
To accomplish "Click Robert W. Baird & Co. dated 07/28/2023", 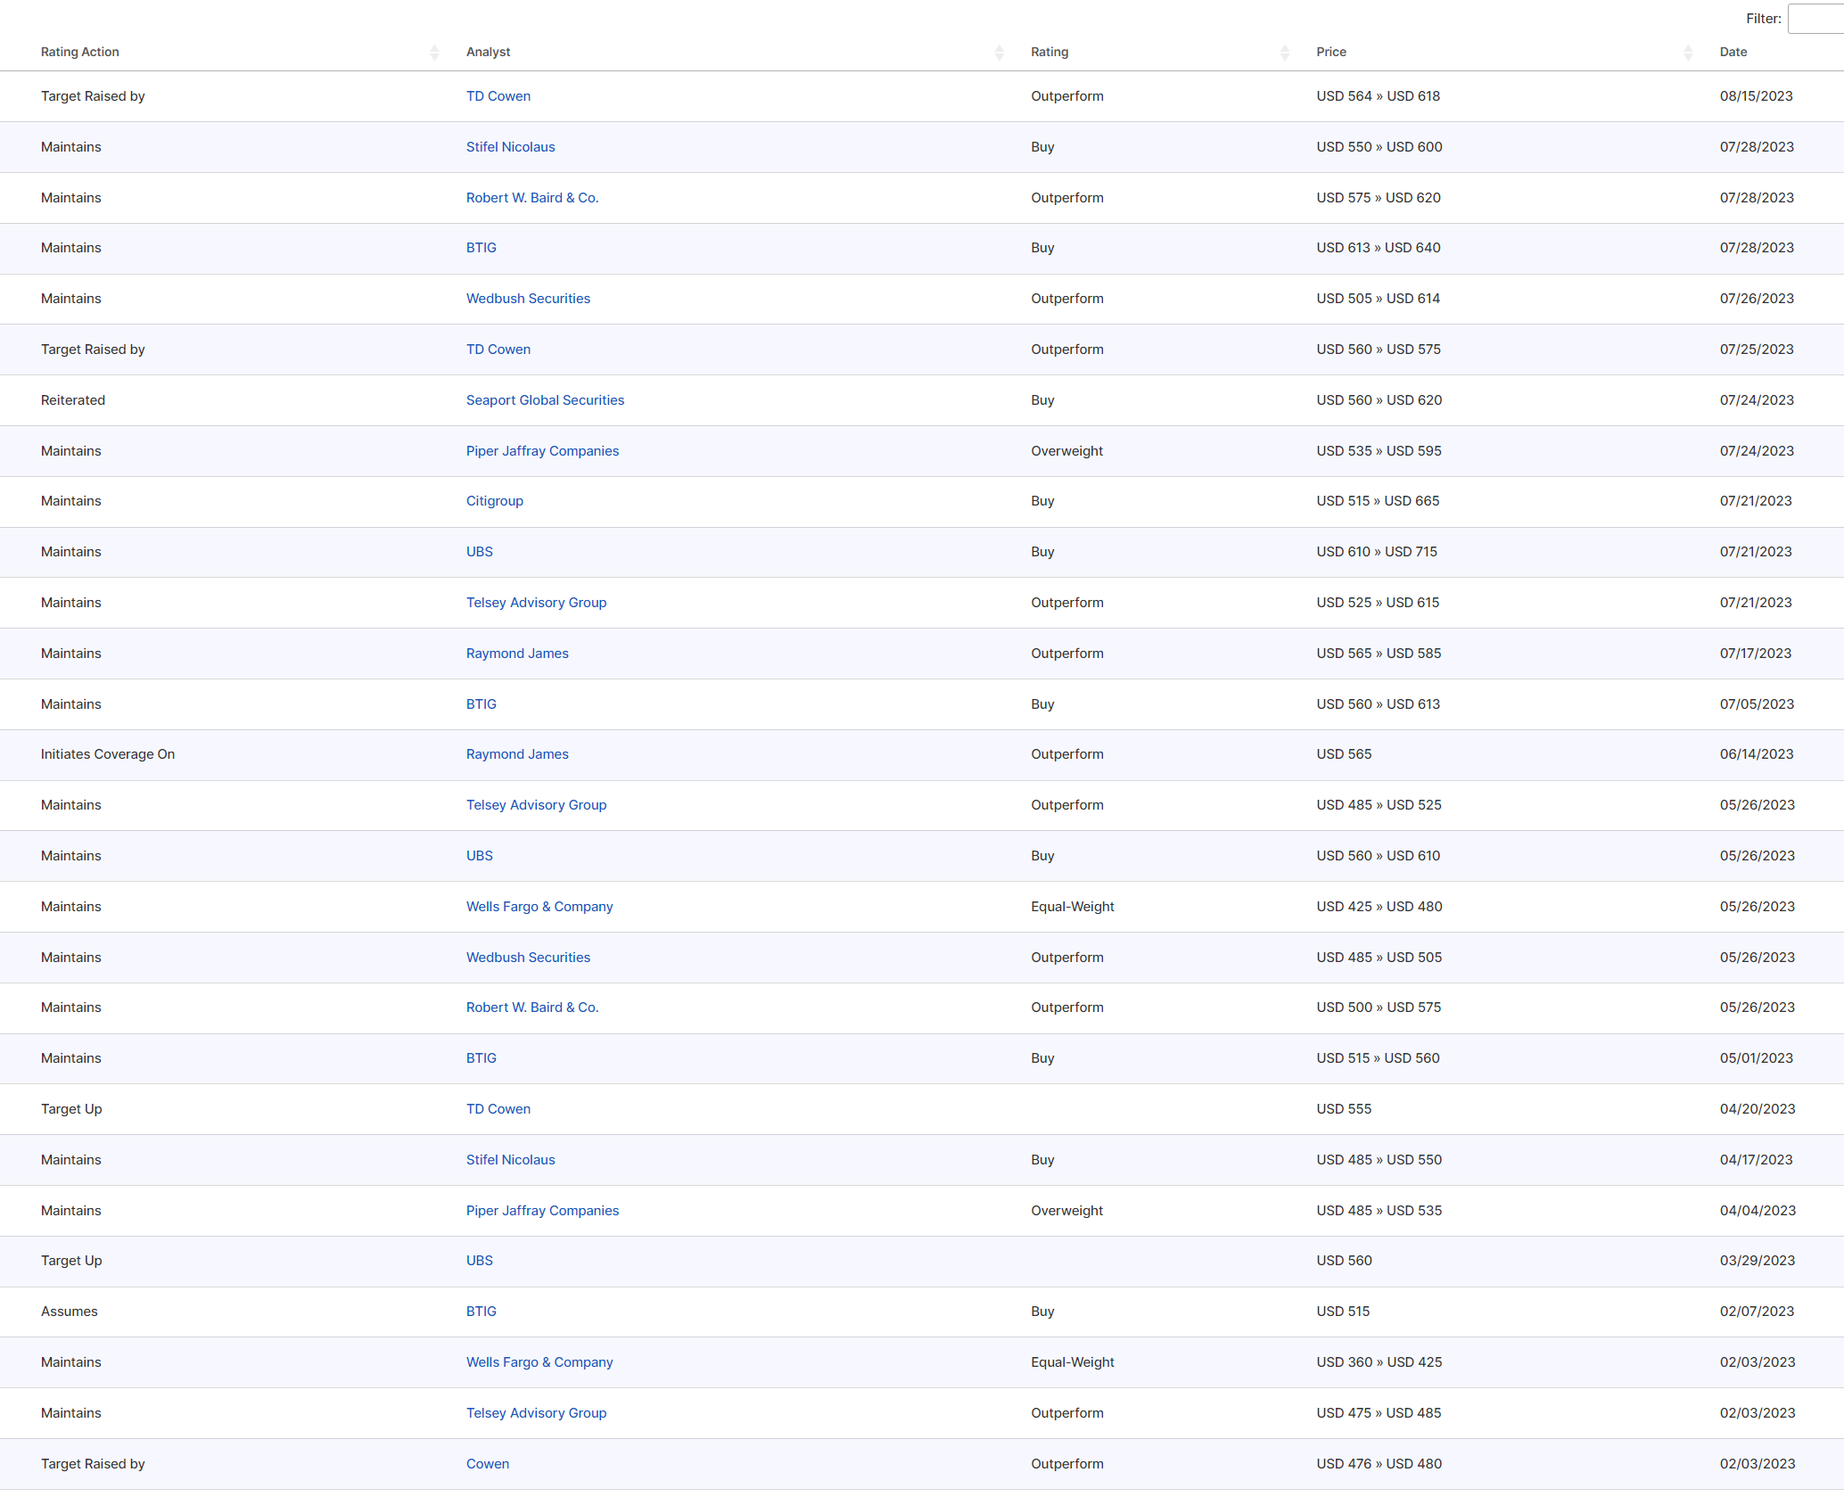I will [x=531, y=198].
